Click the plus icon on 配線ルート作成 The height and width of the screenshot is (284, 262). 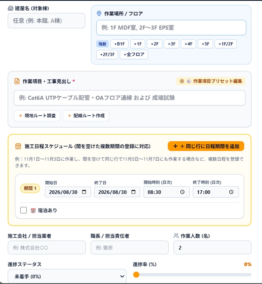point(70,116)
